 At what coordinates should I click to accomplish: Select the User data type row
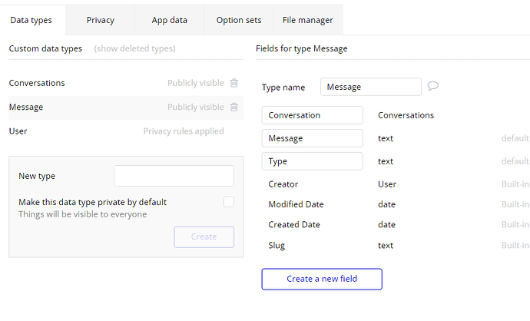click(18, 131)
